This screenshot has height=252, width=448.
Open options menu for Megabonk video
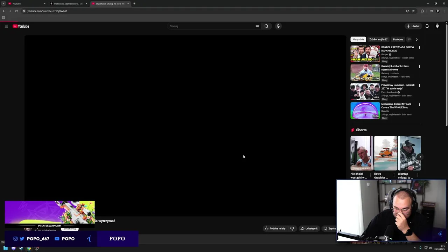419,104
